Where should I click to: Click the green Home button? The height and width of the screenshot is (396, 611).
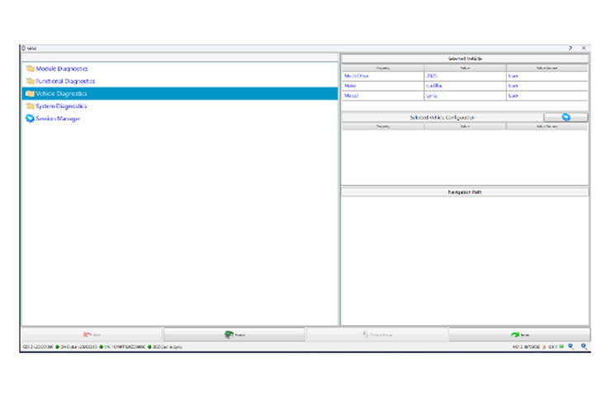[234, 335]
